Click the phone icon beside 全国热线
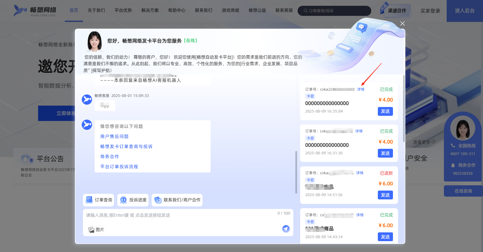This screenshot has height=252, width=483. 453,146
